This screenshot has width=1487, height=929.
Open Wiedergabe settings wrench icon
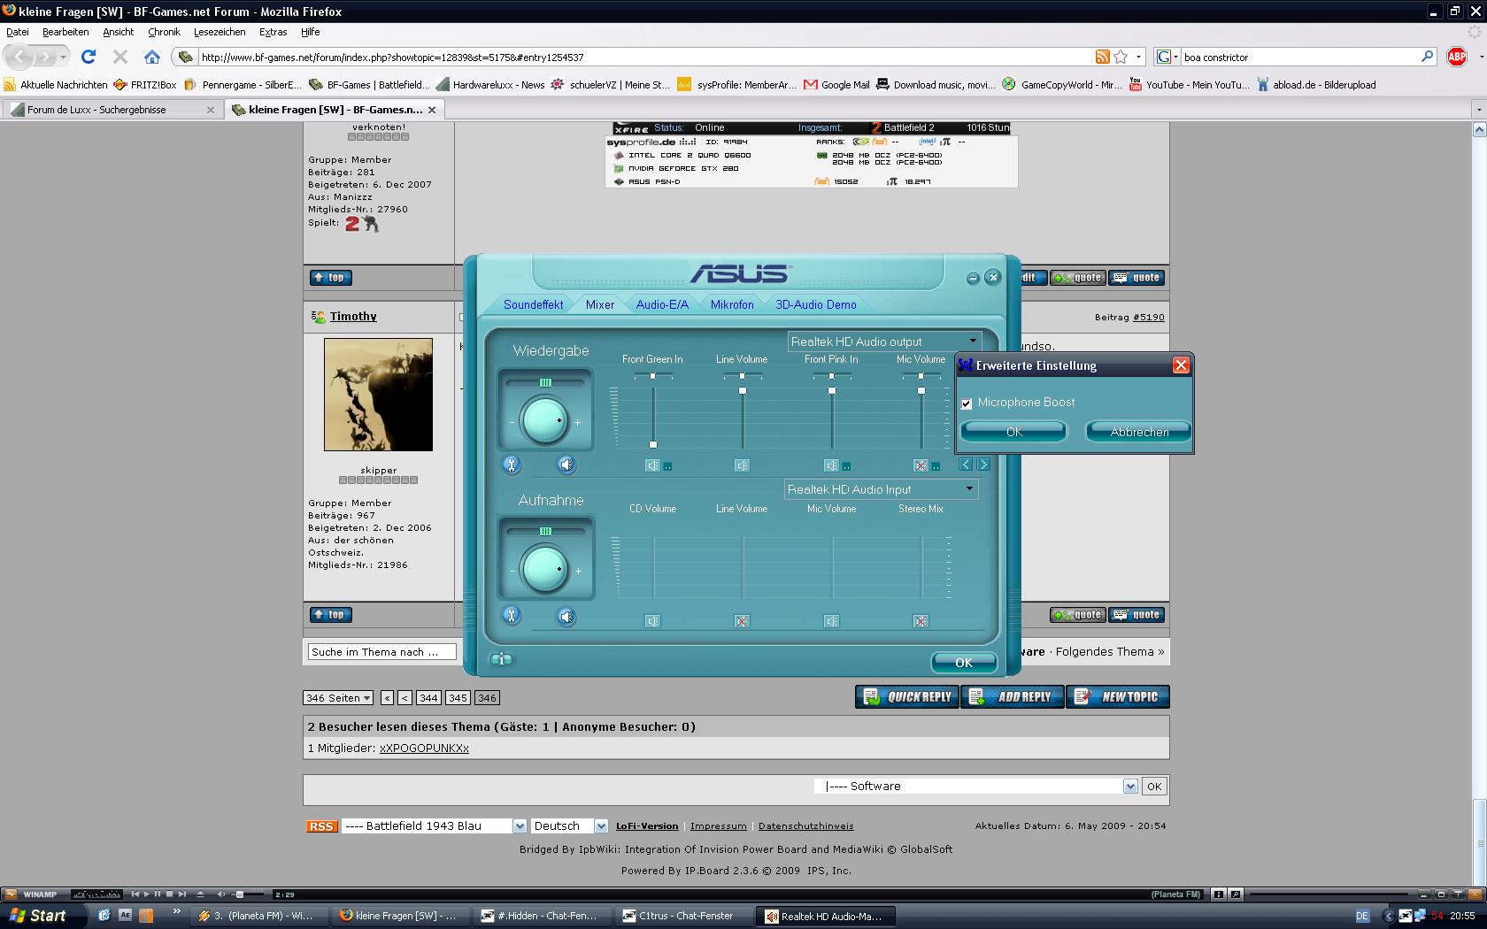[x=511, y=464]
